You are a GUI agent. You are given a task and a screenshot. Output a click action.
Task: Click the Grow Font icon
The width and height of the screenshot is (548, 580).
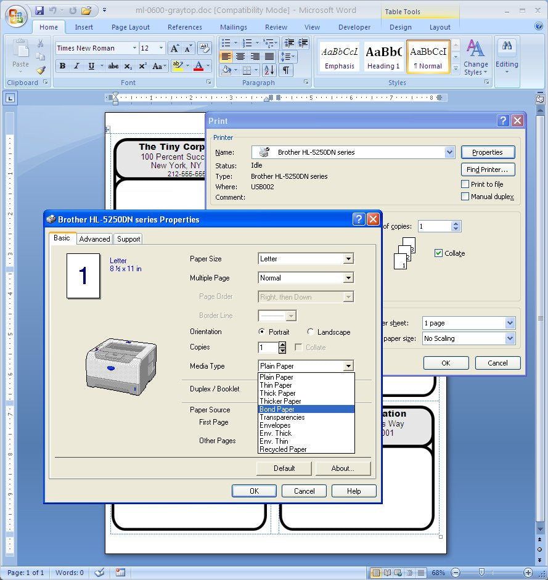pyautogui.click(x=174, y=48)
